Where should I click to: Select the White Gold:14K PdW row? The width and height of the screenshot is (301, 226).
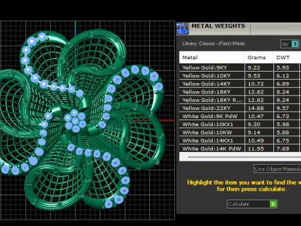pos(240,149)
